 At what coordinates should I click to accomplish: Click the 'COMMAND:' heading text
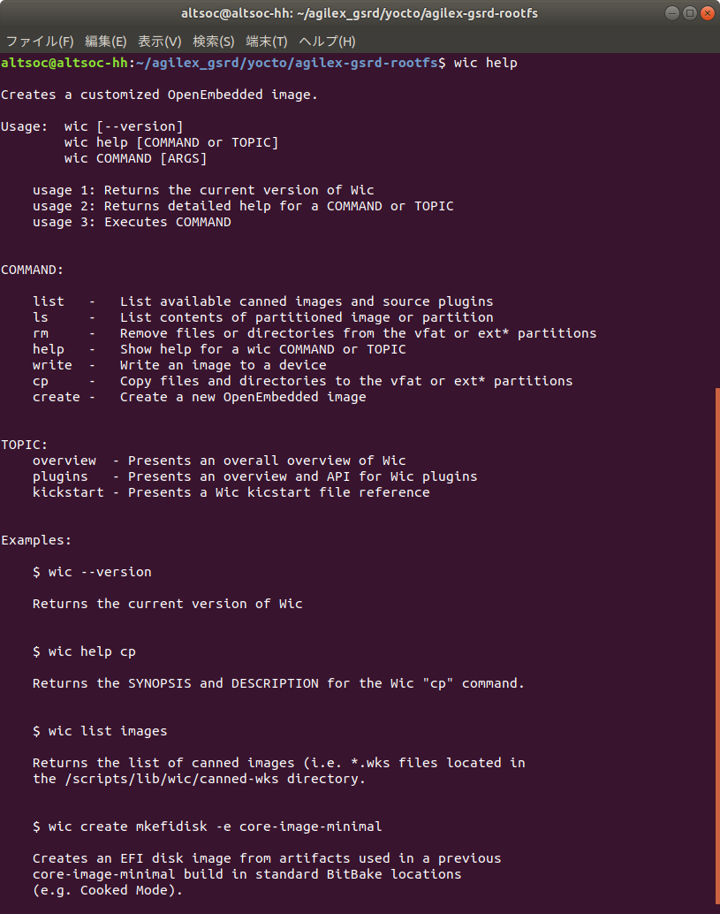[32, 270]
